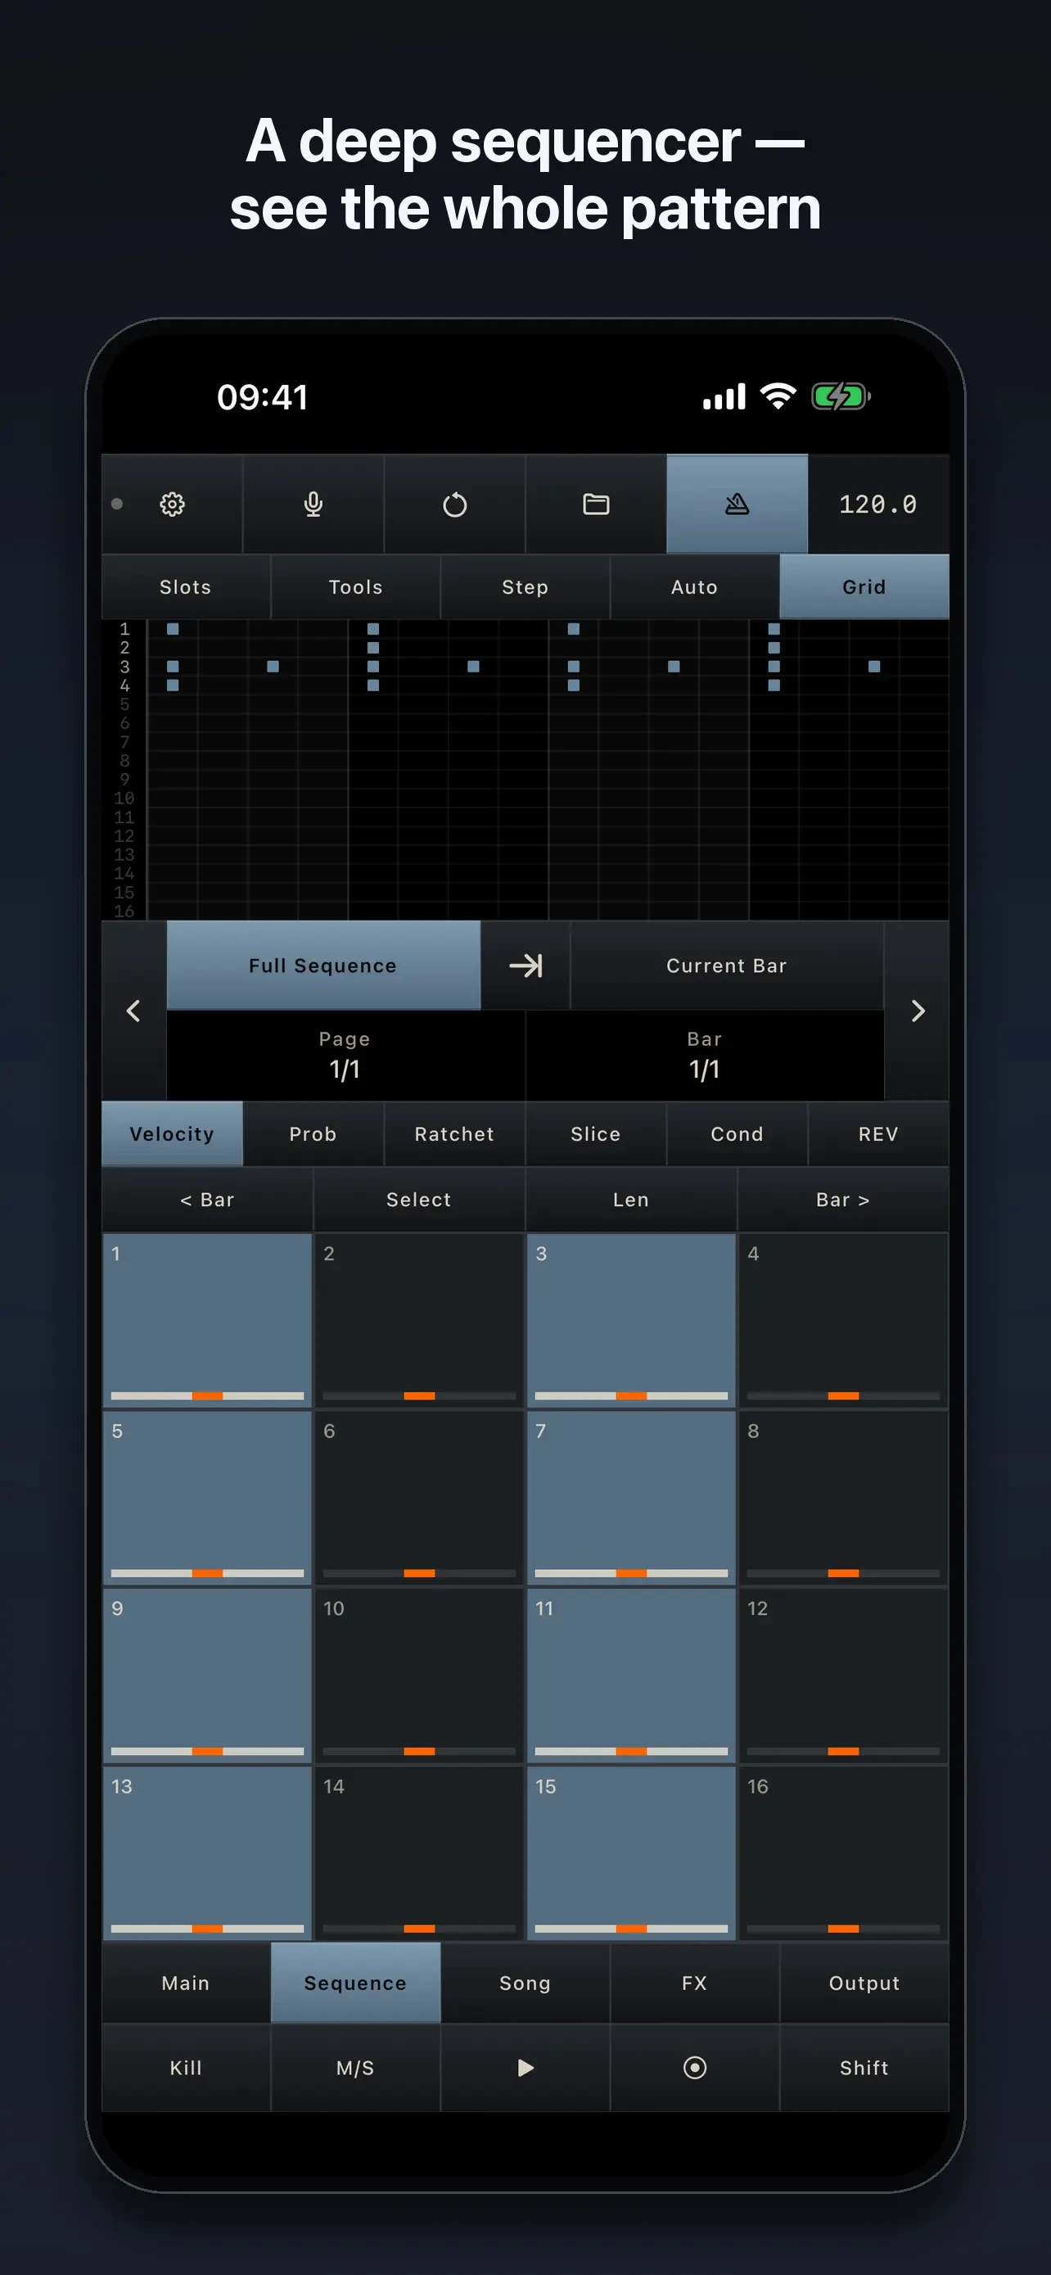Switch to the Auto tab
This screenshot has height=2275, width=1051.
694,587
